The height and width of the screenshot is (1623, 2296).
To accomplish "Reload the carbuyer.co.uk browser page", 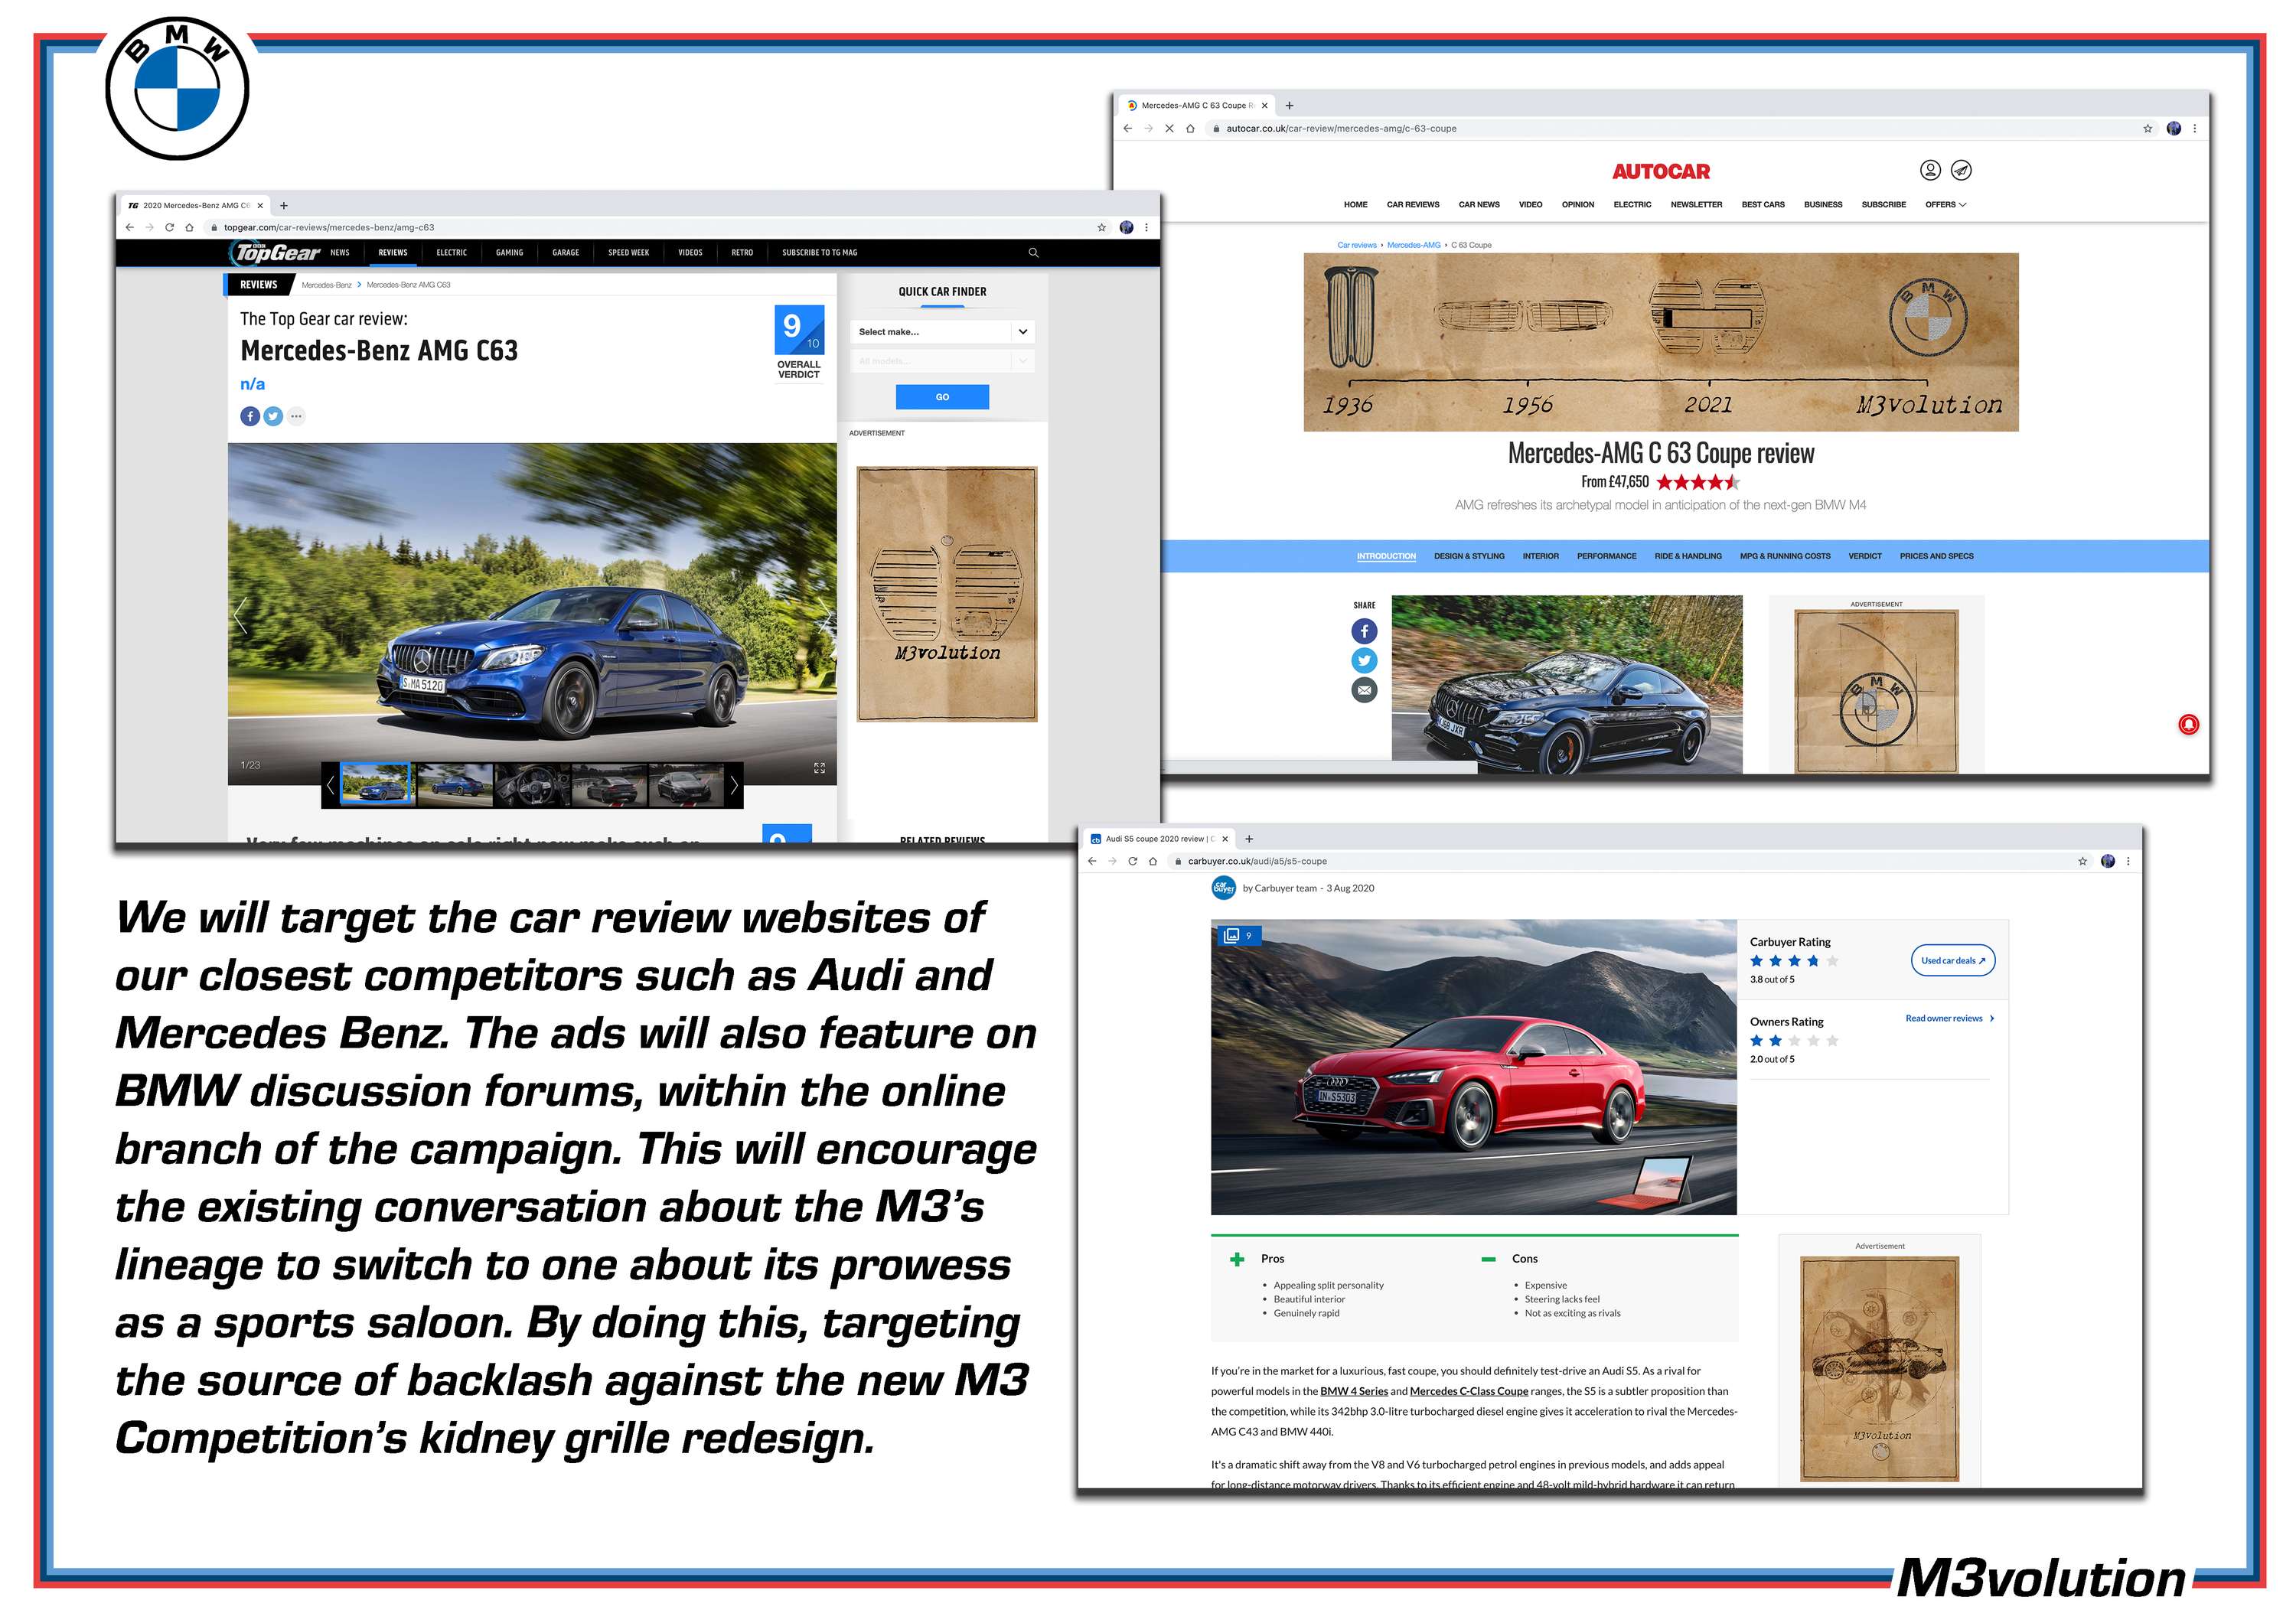I will [1132, 861].
